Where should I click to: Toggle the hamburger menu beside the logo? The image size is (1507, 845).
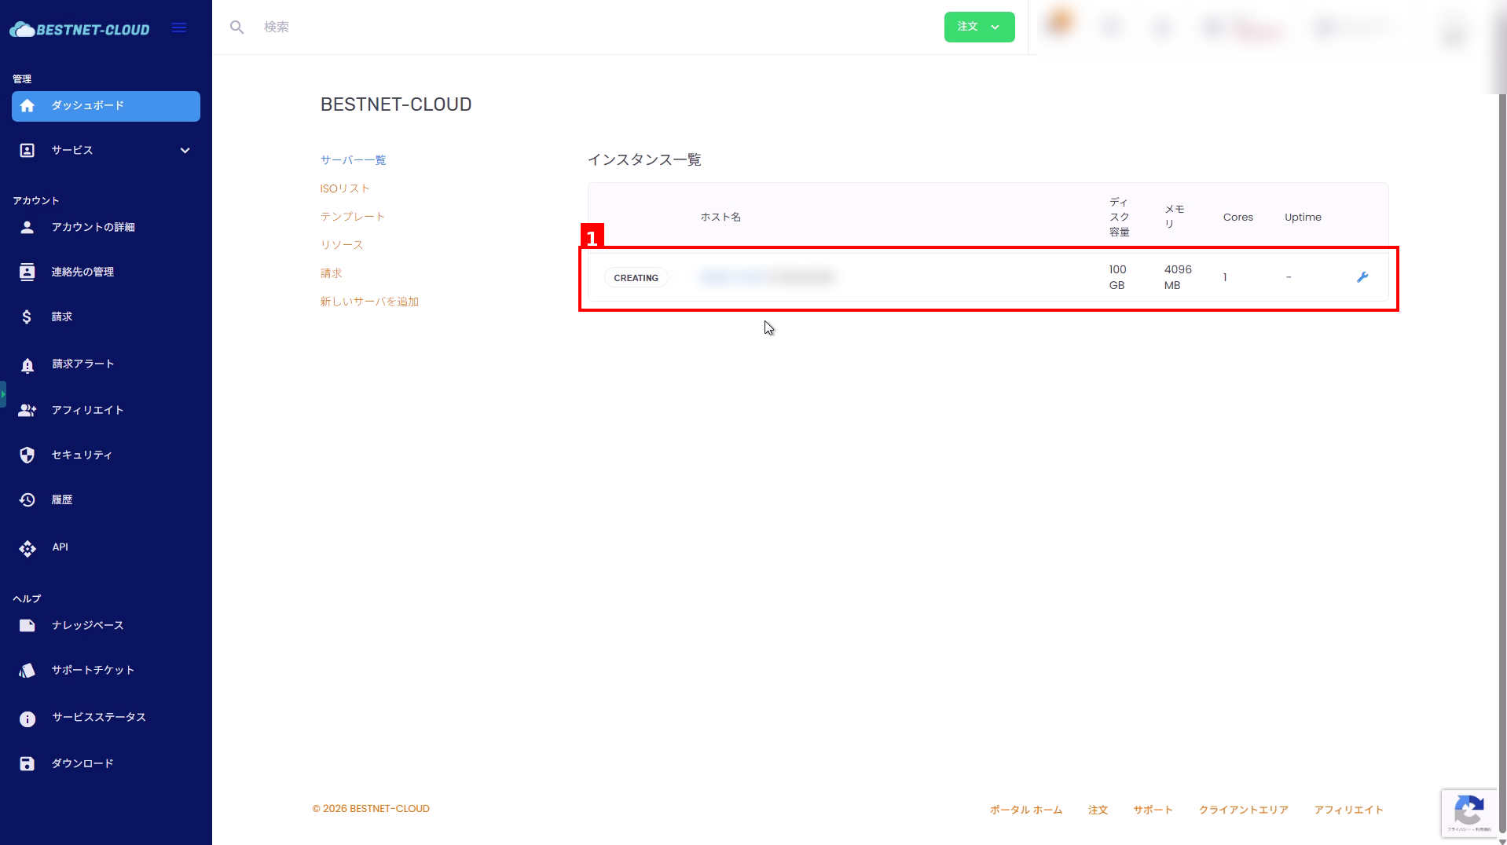point(179,28)
